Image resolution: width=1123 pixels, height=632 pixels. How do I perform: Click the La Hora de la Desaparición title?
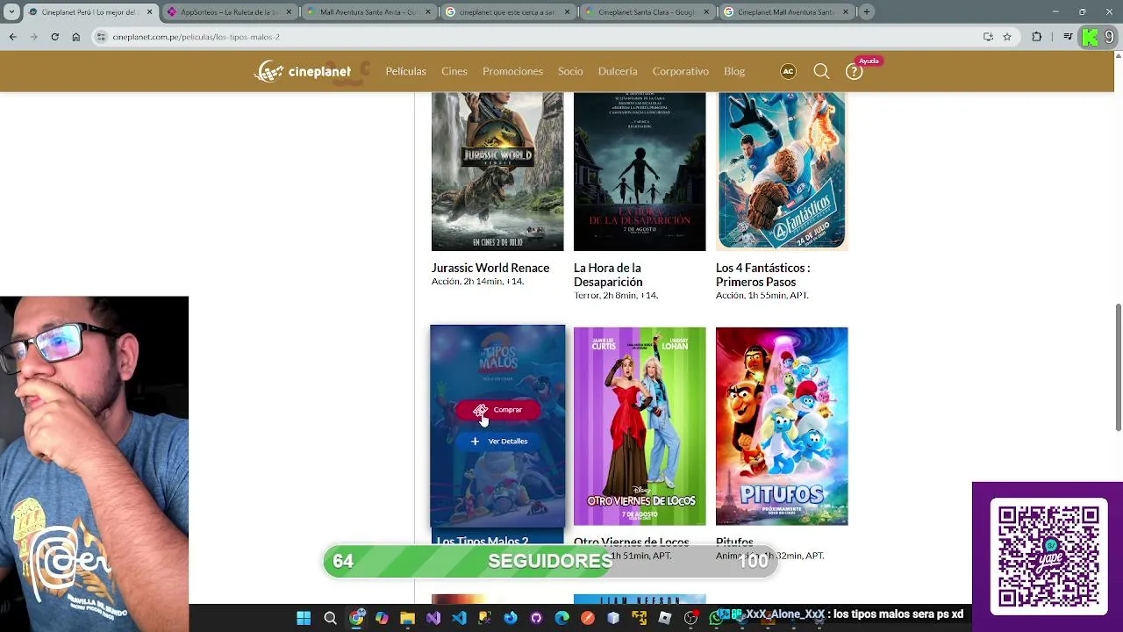[x=608, y=275]
